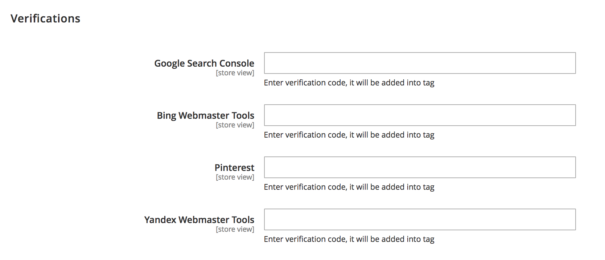605x260 pixels.
Task: Click store view scope under Pinterest
Action: 235,177
